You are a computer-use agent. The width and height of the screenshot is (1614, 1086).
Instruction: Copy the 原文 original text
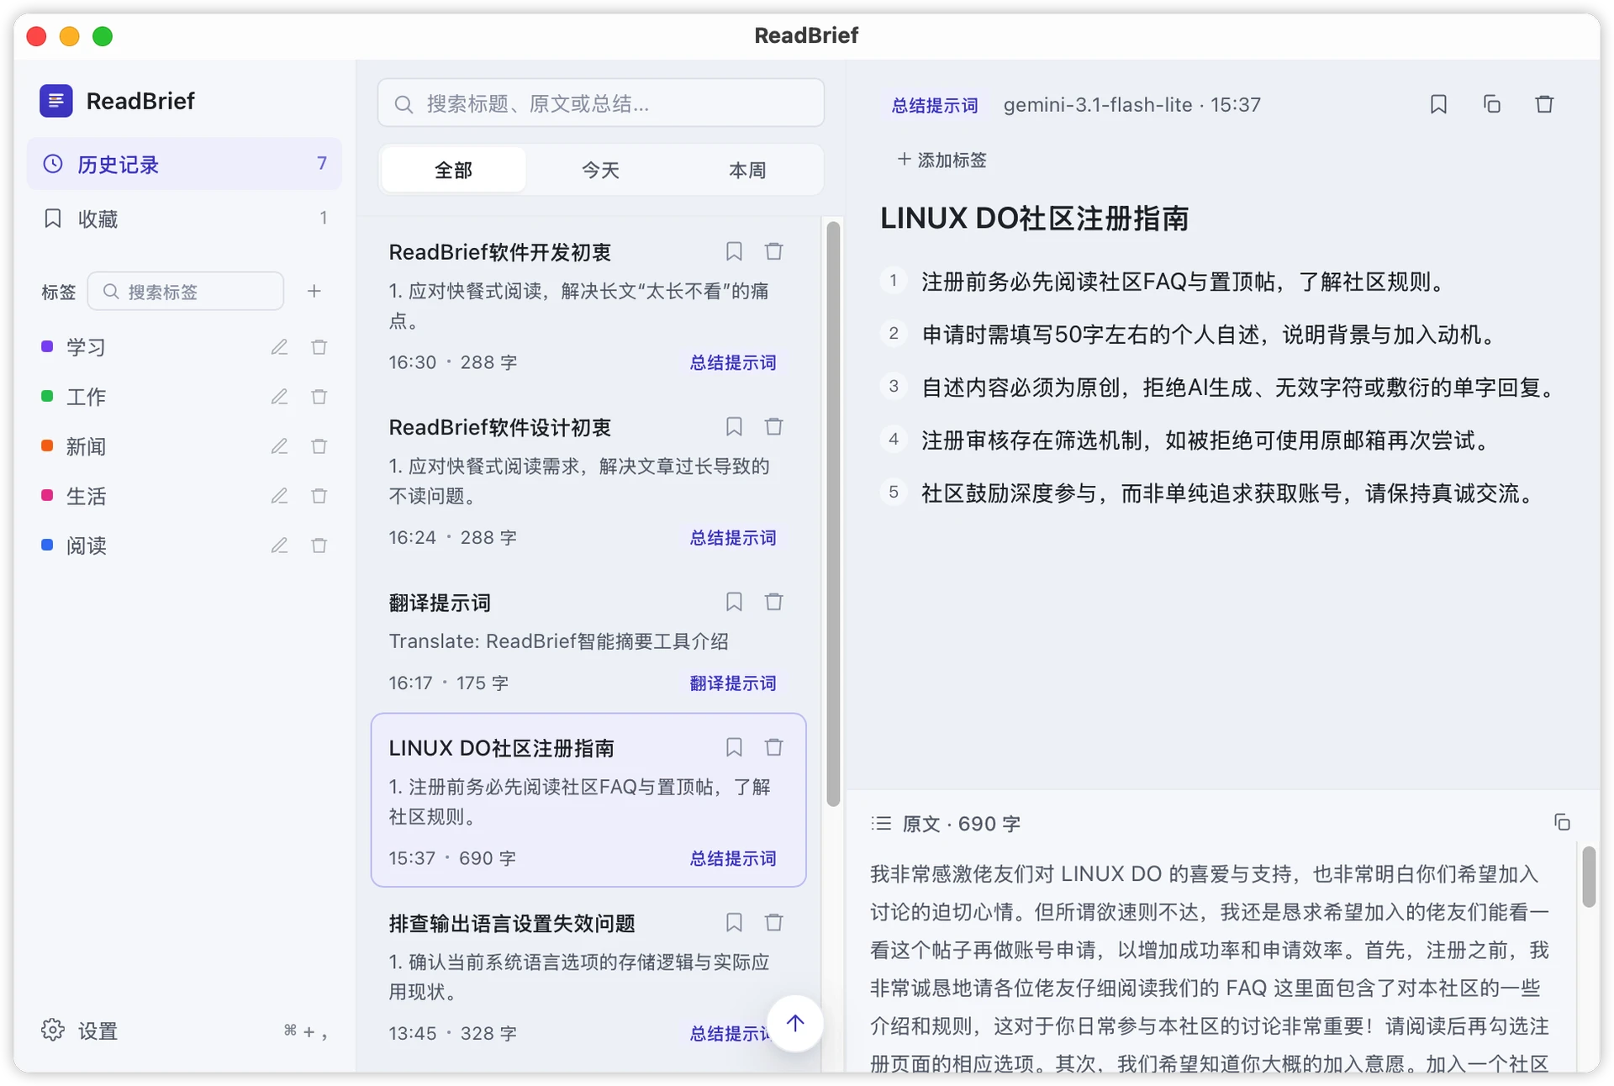[1562, 822]
